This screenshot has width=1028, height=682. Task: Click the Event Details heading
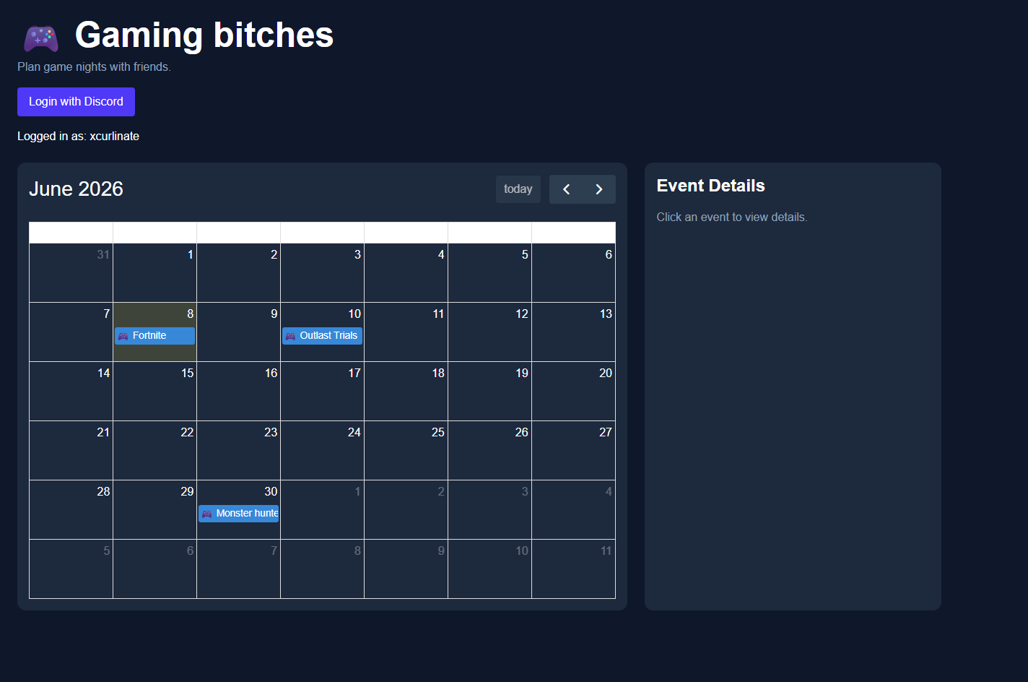711,186
